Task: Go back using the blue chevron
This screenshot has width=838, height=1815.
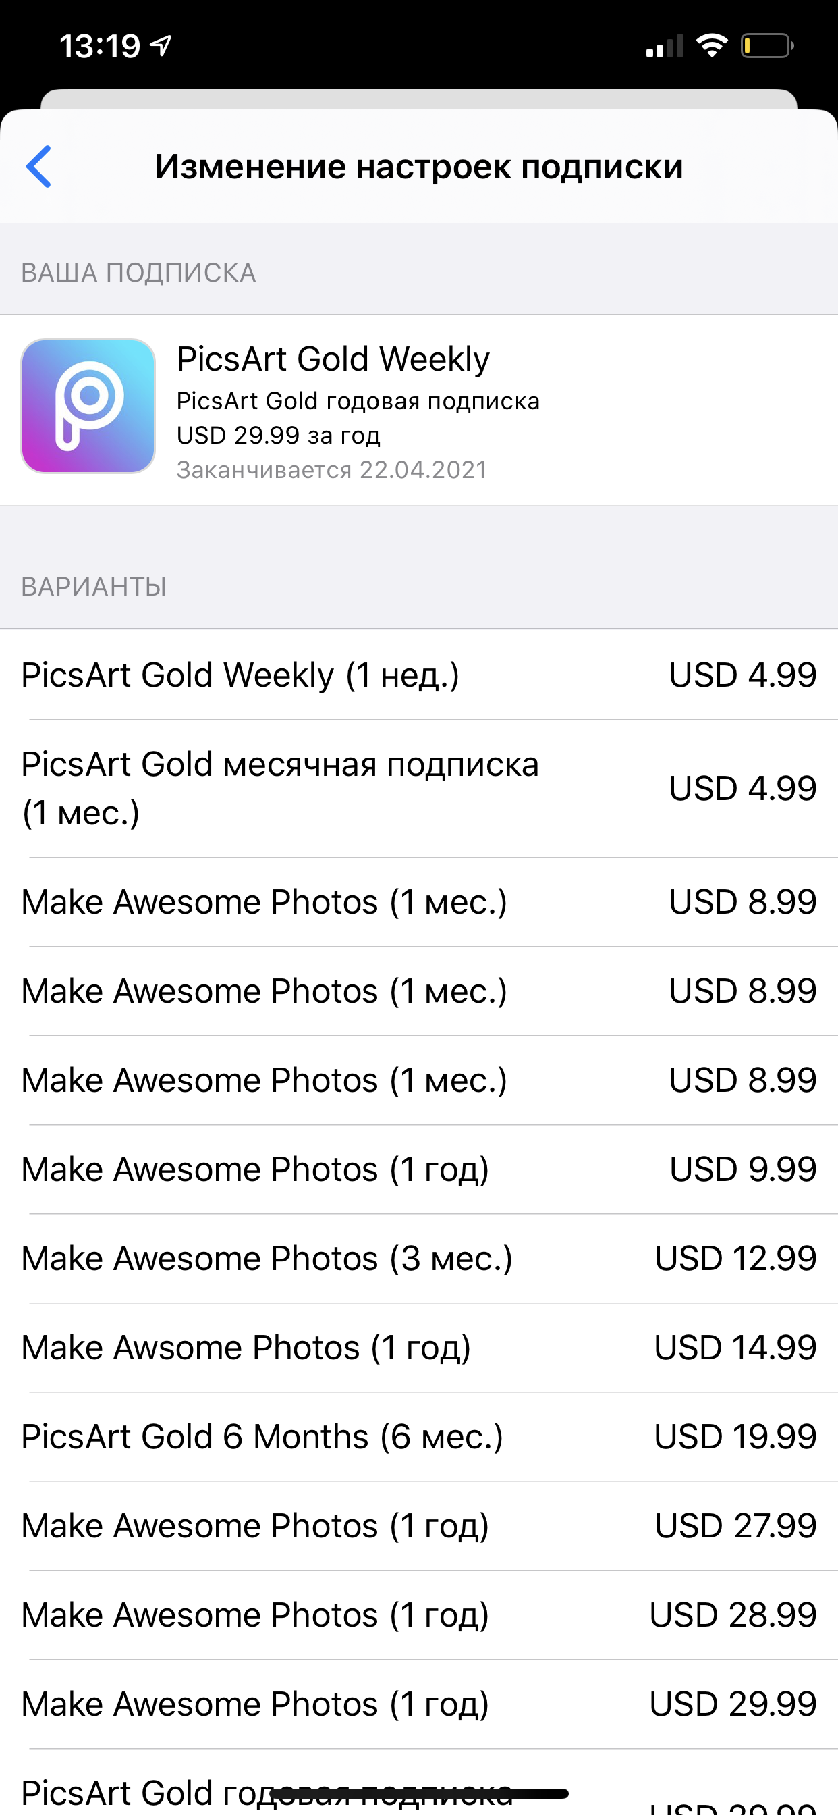Action: (38, 167)
